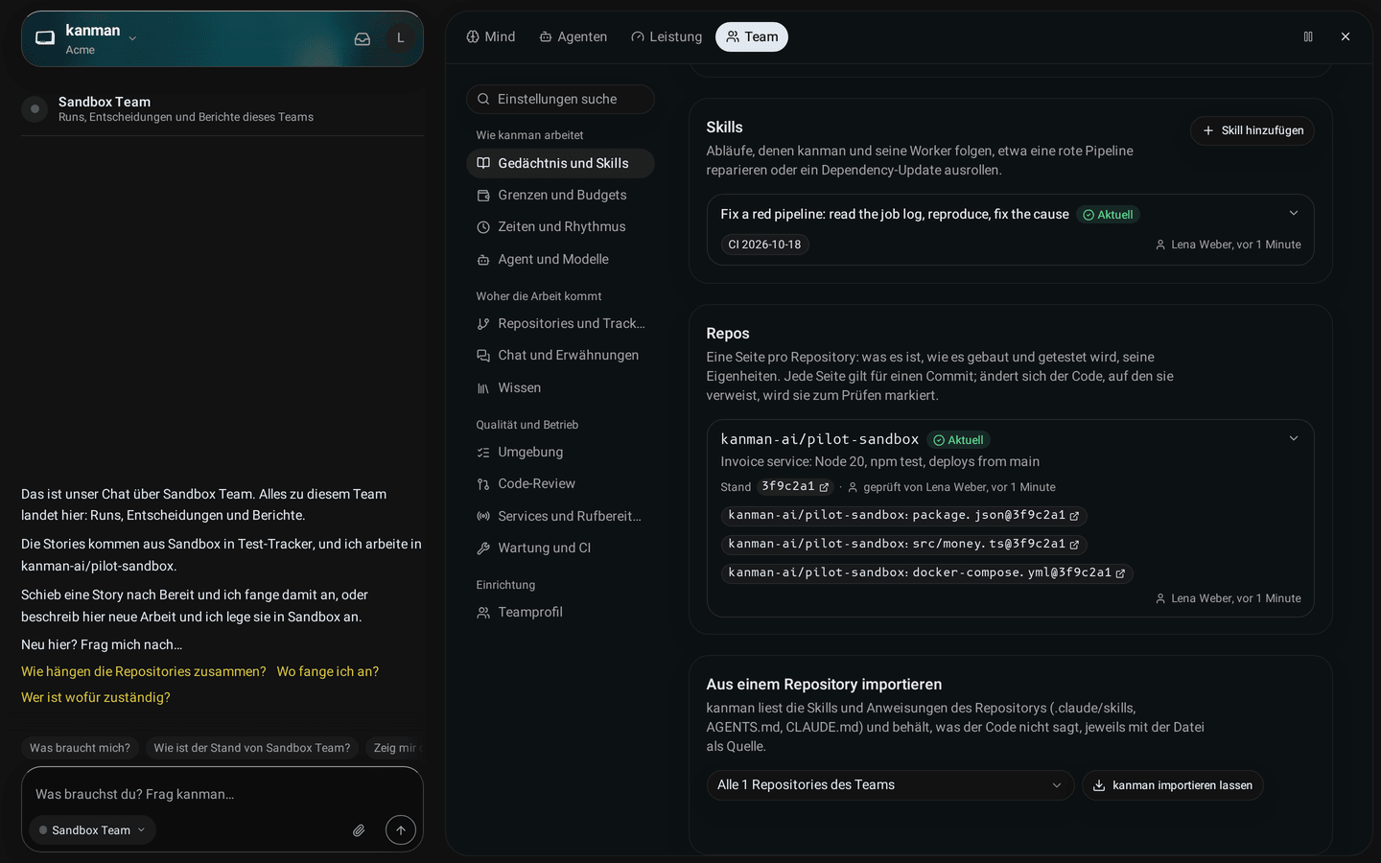This screenshot has width=1381, height=863.
Task: Focus the Einstellungen suche search field
Action: 560,100
